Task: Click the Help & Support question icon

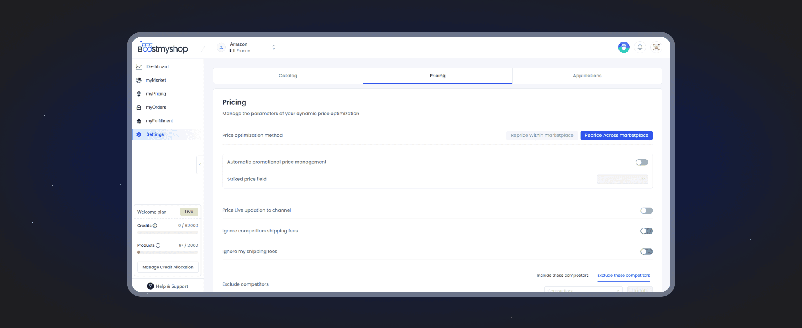Action: click(x=150, y=286)
